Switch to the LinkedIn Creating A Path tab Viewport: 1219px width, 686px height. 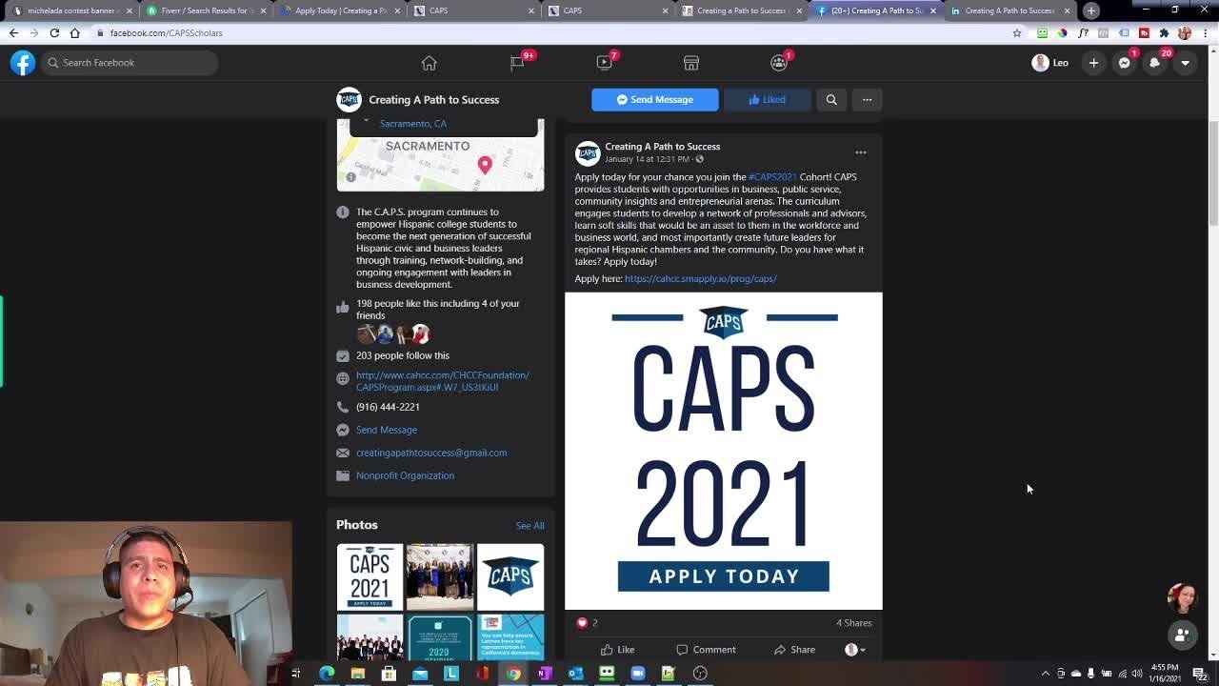coord(1009,10)
